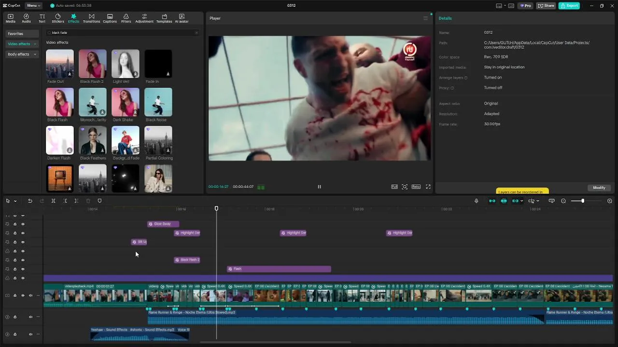Open the layout icon in title bar

point(499,6)
